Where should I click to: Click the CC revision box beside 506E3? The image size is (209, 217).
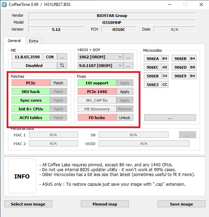[x=165, y=85]
